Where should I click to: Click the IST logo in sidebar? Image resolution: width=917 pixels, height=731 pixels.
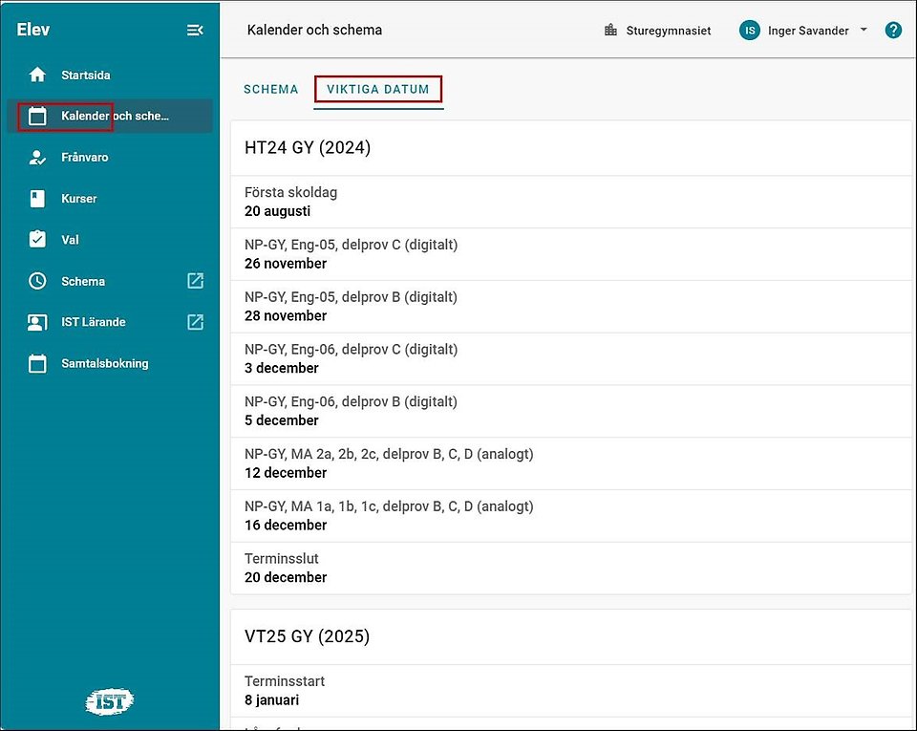[110, 702]
